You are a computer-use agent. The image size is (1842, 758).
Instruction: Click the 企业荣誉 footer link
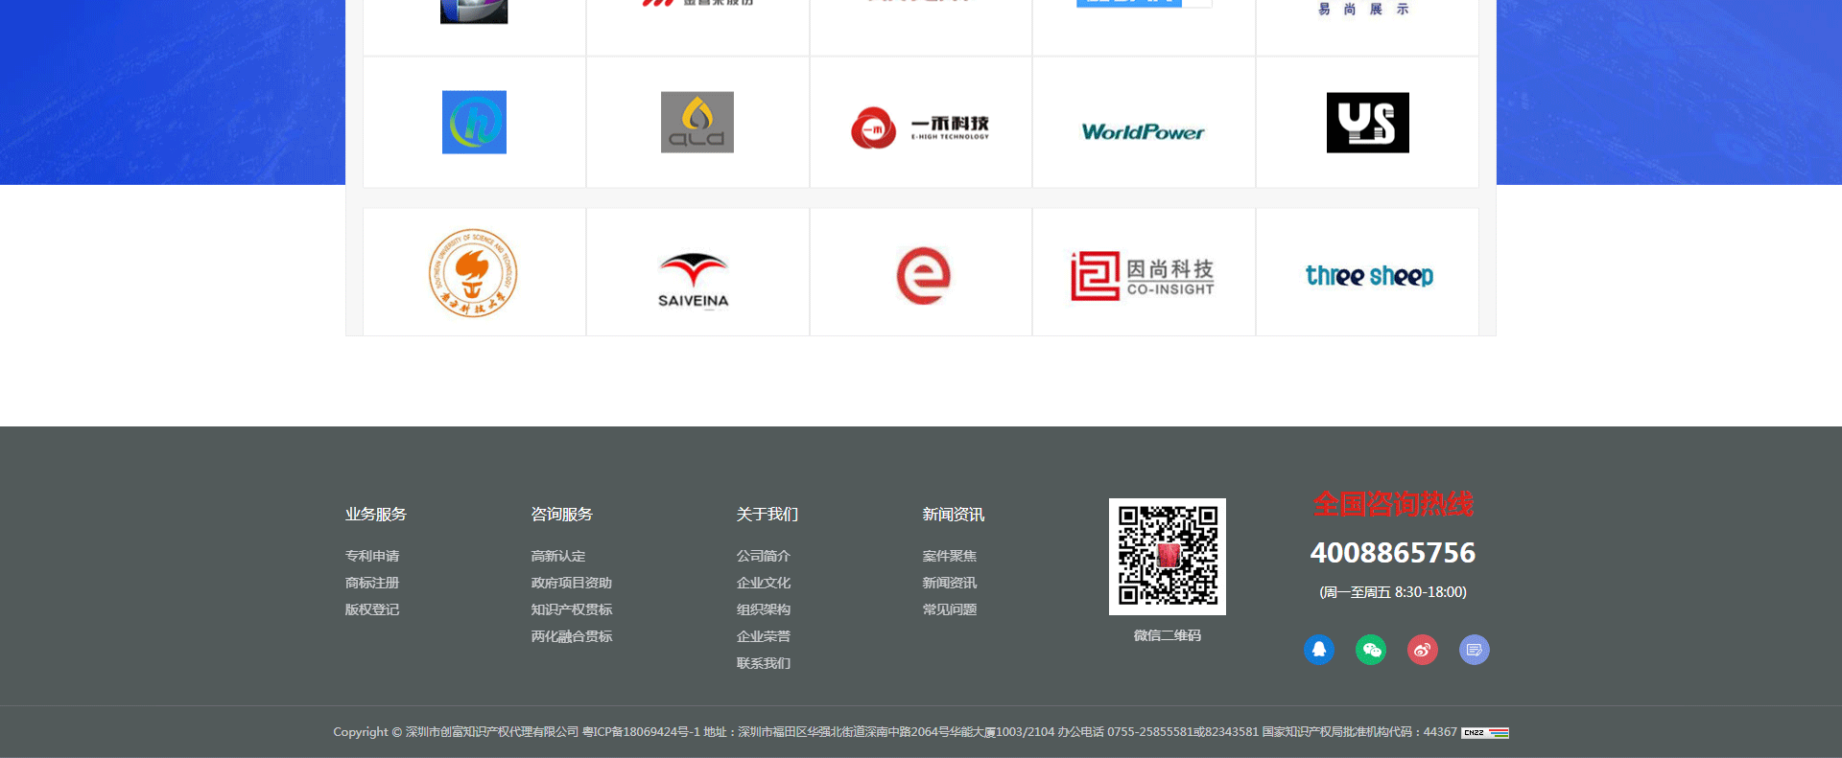click(764, 636)
